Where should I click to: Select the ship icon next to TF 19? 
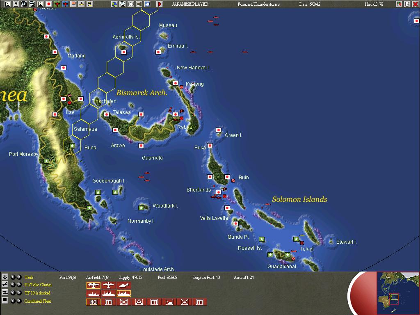tap(5, 293)
